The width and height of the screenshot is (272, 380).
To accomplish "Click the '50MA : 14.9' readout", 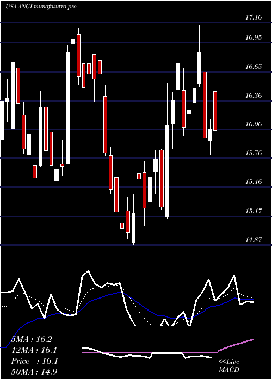I will coord(34,372).
